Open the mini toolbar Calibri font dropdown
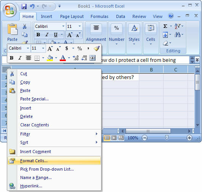The height and width of the screenshot is (192, 202). click(x=28, y=48)
